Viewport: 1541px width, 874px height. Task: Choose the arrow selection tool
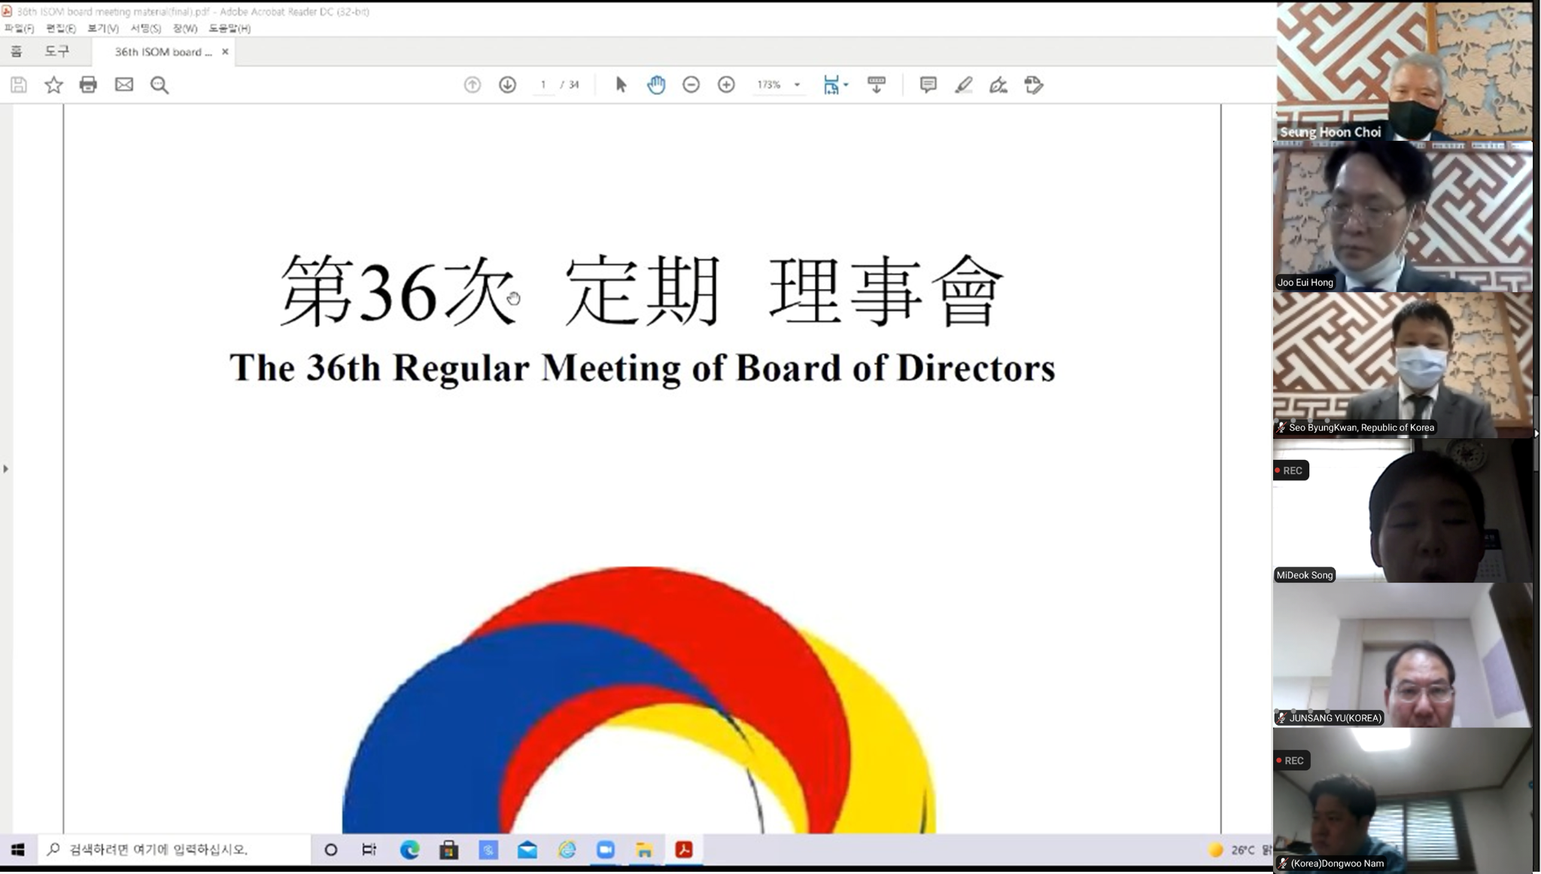pyautogui.click(x=621, y=85)
